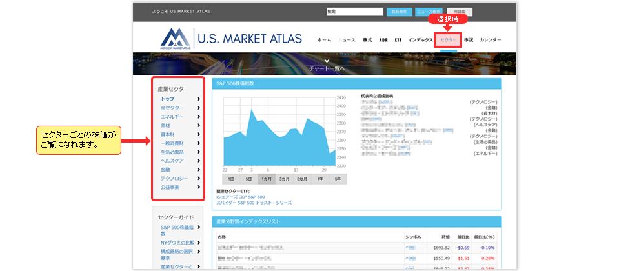Click the chevron next to トップ
This screenshot has height=271, width=628.
coord(198,99)
